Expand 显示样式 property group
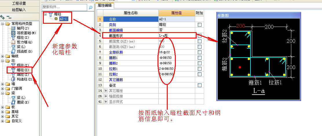The height and width of the screenshot is (136, 322). point(106,102)
